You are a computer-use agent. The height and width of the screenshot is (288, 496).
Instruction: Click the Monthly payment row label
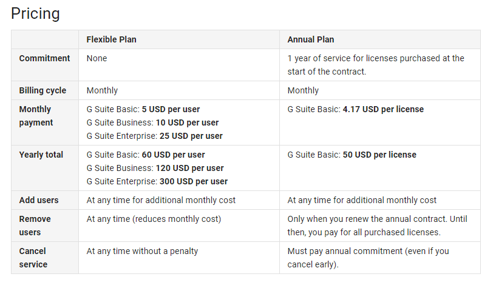35,116
